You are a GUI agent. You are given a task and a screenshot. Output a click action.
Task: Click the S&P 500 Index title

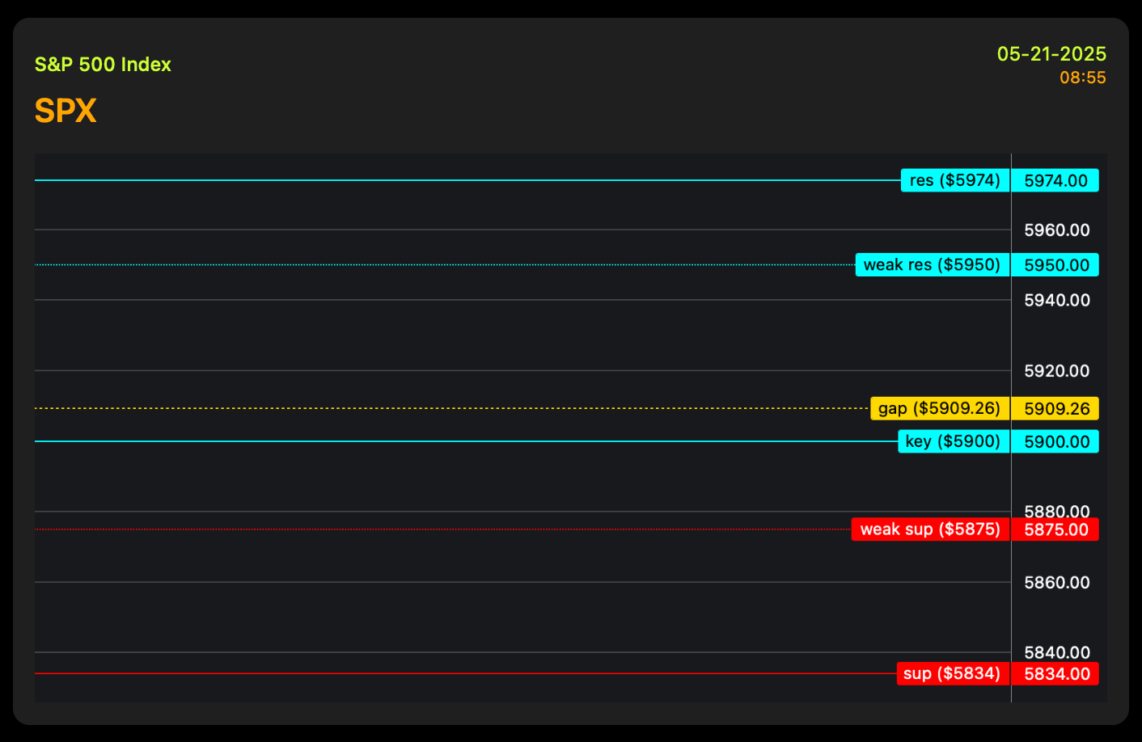click(103, 65)
